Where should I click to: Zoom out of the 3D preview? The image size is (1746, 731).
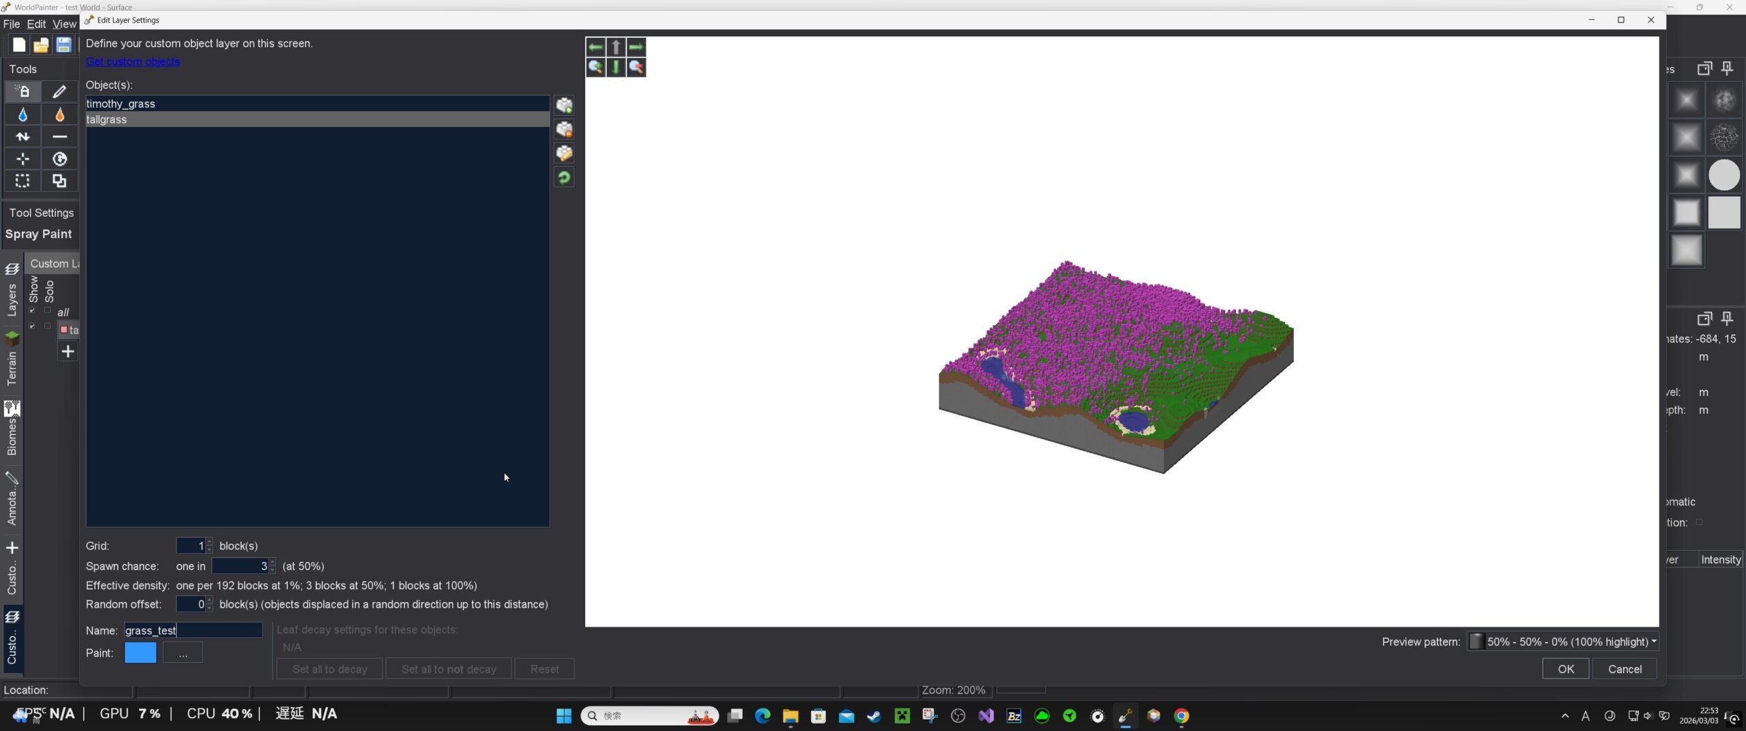tap(636, 67)
